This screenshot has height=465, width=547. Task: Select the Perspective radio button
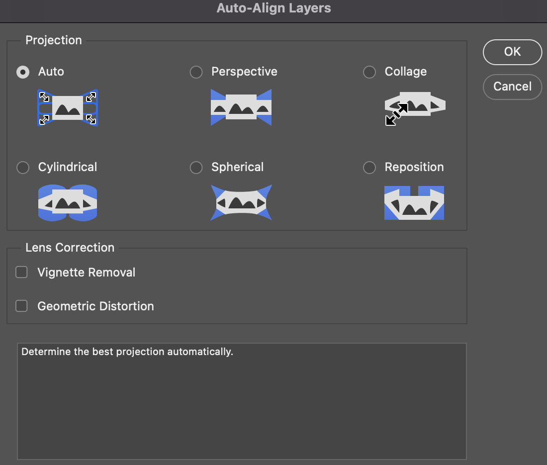tap(196, 72)
